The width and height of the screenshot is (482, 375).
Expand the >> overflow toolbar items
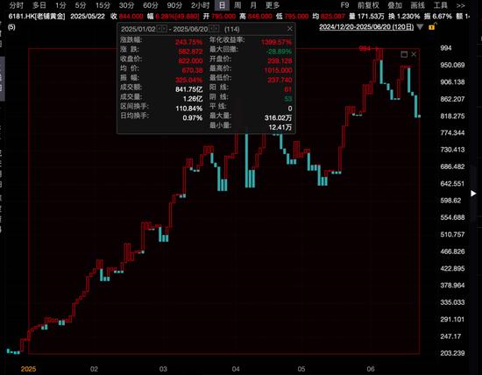pyautogui.click(x=460, y=5)
